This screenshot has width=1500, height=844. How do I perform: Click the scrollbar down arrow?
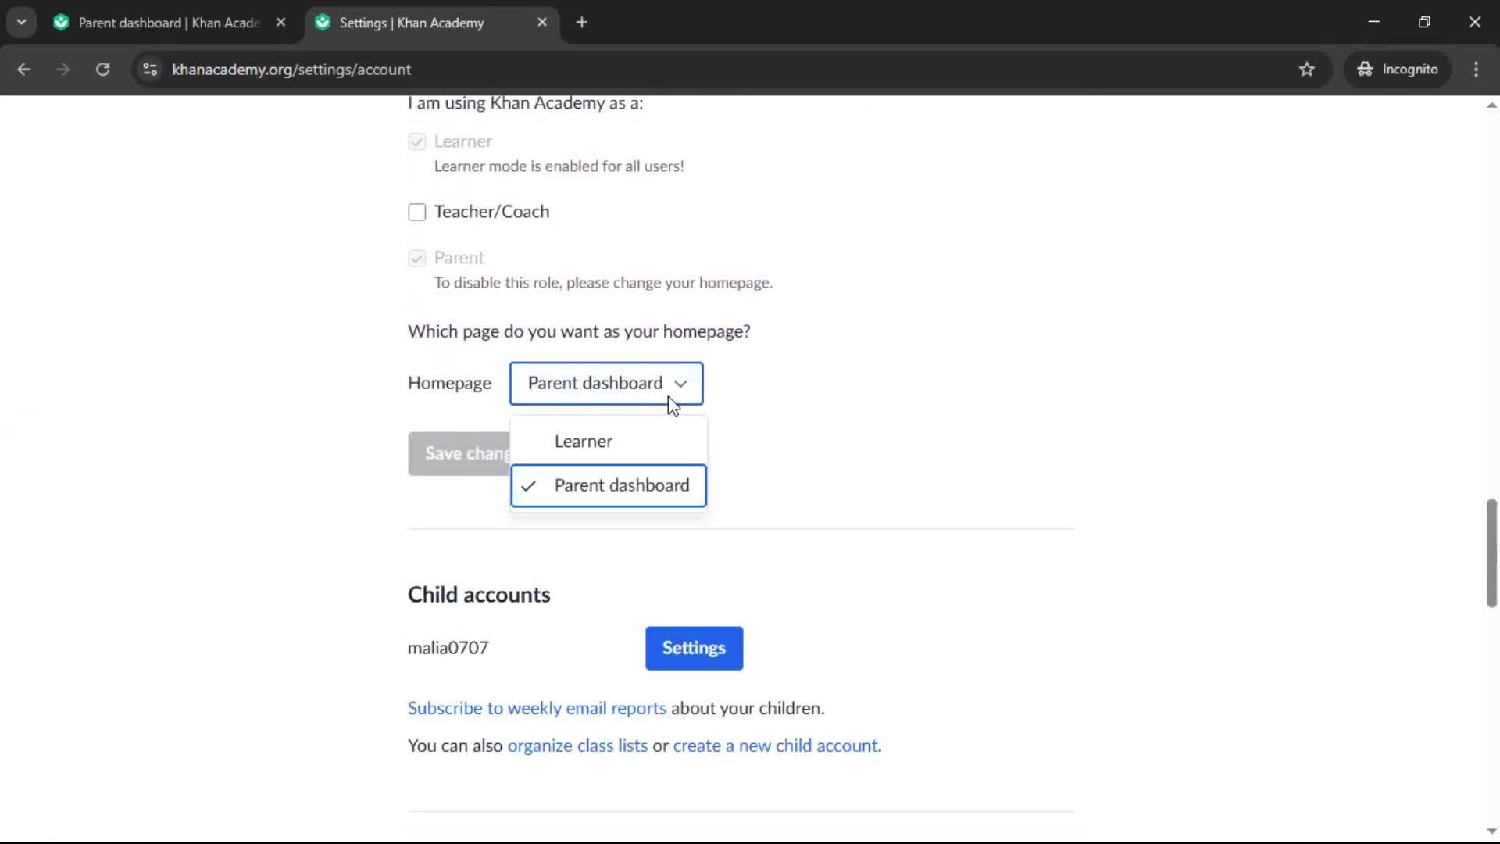click(1491, 831)
